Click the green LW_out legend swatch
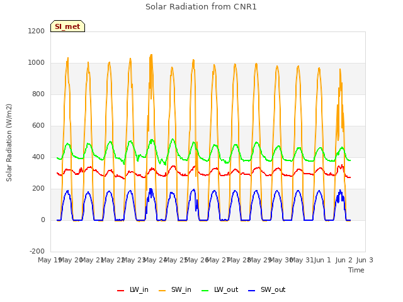This screenshot has height=302, width=403. click(x=205, y=291)
